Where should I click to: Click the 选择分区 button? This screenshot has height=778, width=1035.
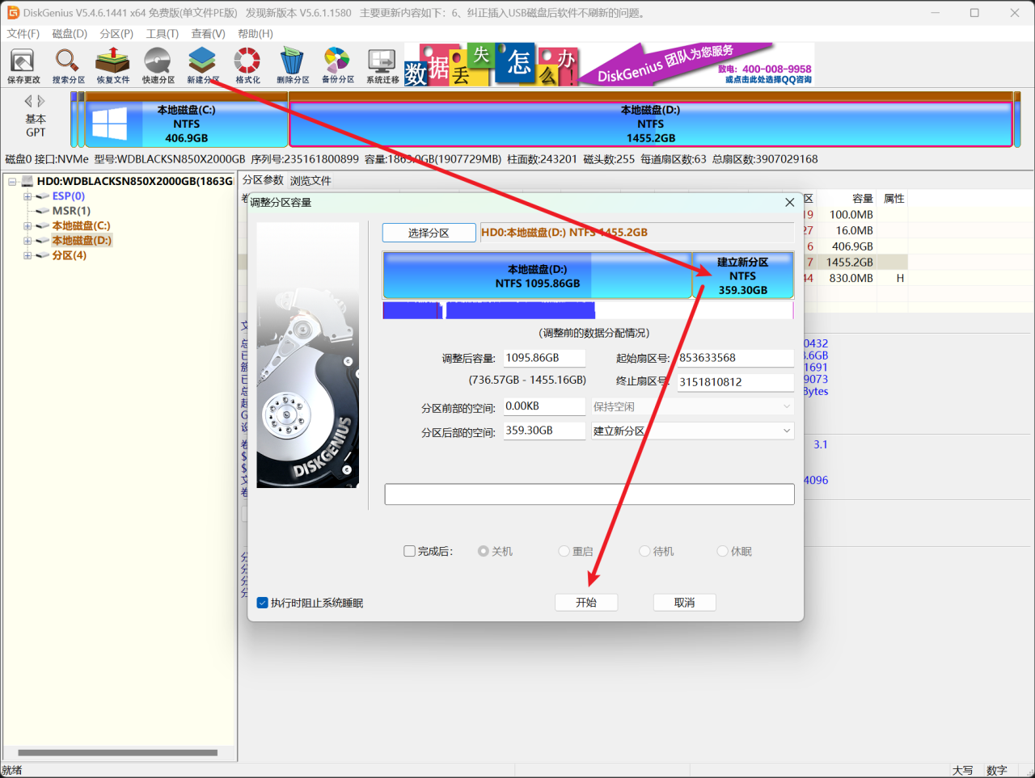pos(428,233)
